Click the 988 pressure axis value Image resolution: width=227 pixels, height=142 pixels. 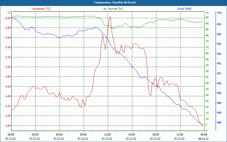(x=219, y=123)
